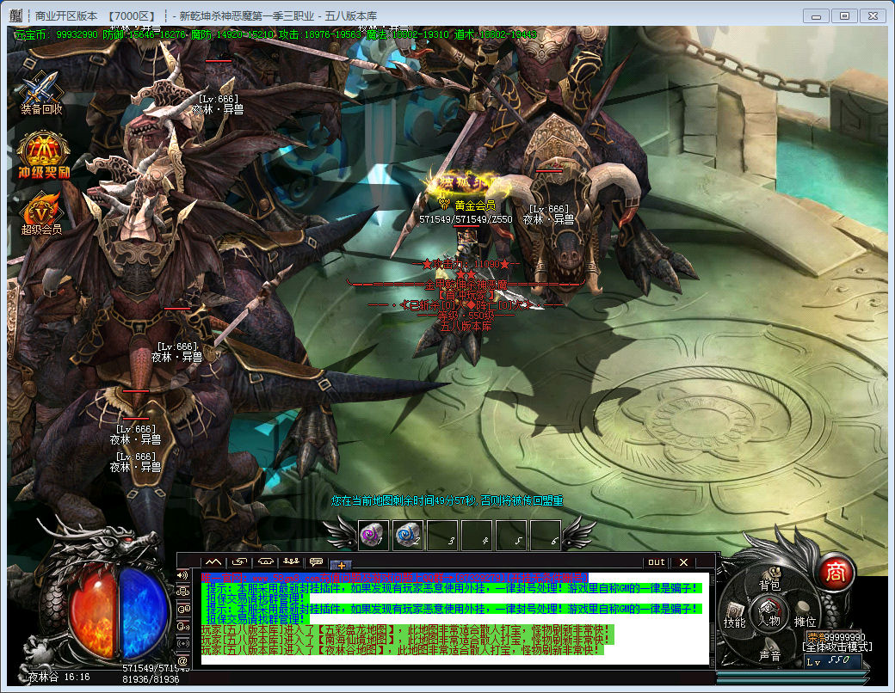Click the blue plus chat tab button
The image size is (895, 693).
coord(341,565)
